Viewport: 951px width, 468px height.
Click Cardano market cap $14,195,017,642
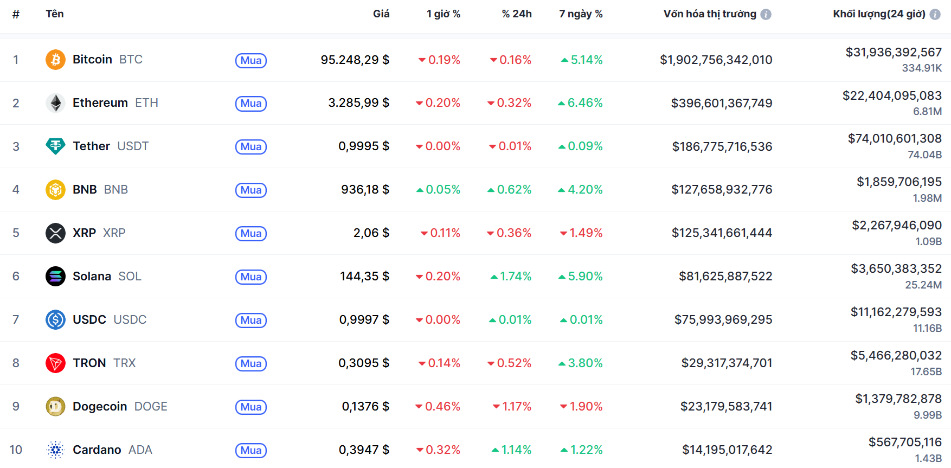tap(727, 450)
